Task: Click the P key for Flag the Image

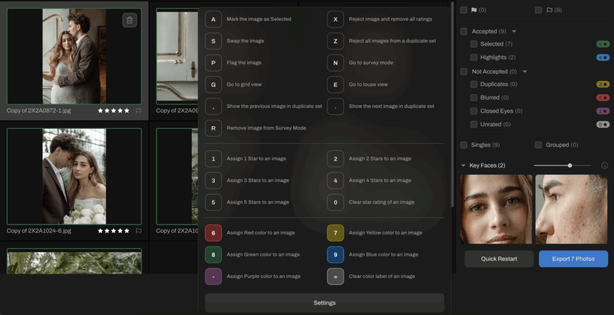Action: (213, 63)
